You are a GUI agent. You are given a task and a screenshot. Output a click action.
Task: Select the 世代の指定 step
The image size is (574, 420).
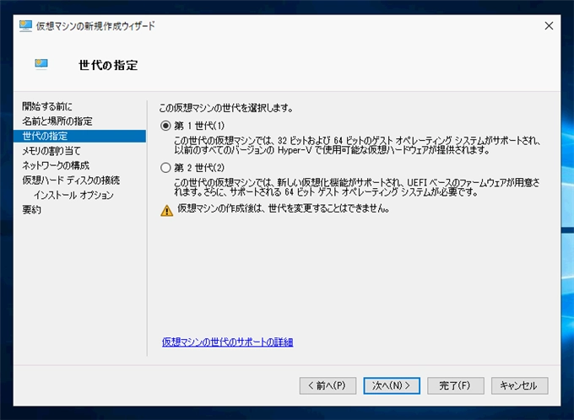tap(79, 136)
